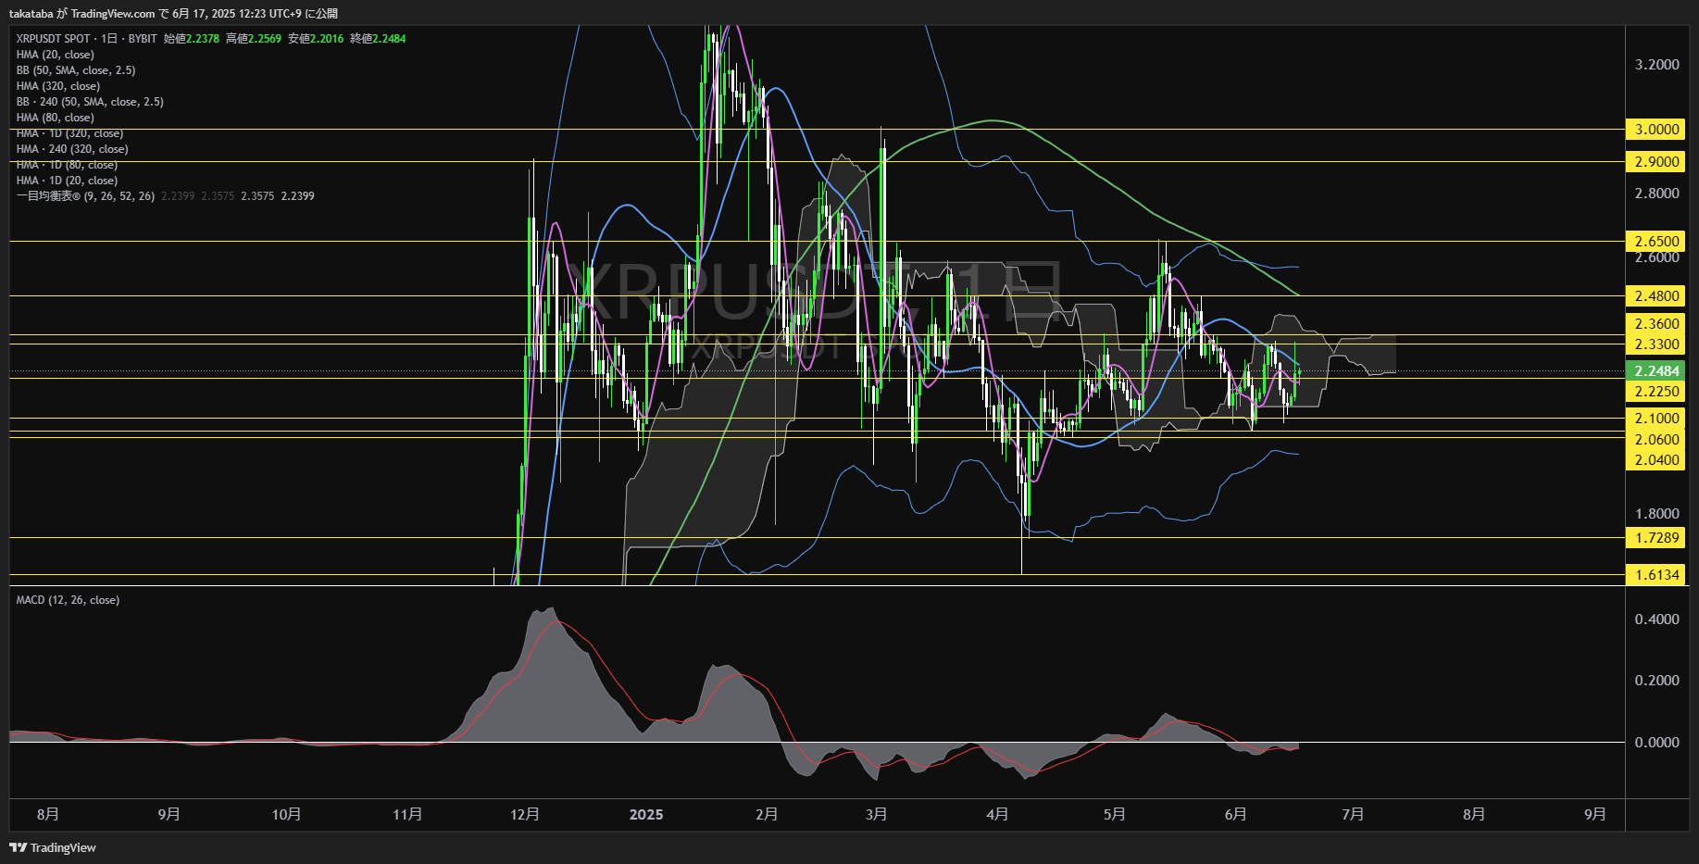
Task: Click the 高値 2.2569 high value
Action: click(254, 39)
